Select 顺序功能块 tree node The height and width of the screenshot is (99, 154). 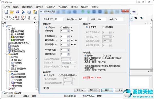19,40
